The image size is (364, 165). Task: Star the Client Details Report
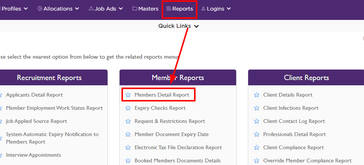click(256, 95)
